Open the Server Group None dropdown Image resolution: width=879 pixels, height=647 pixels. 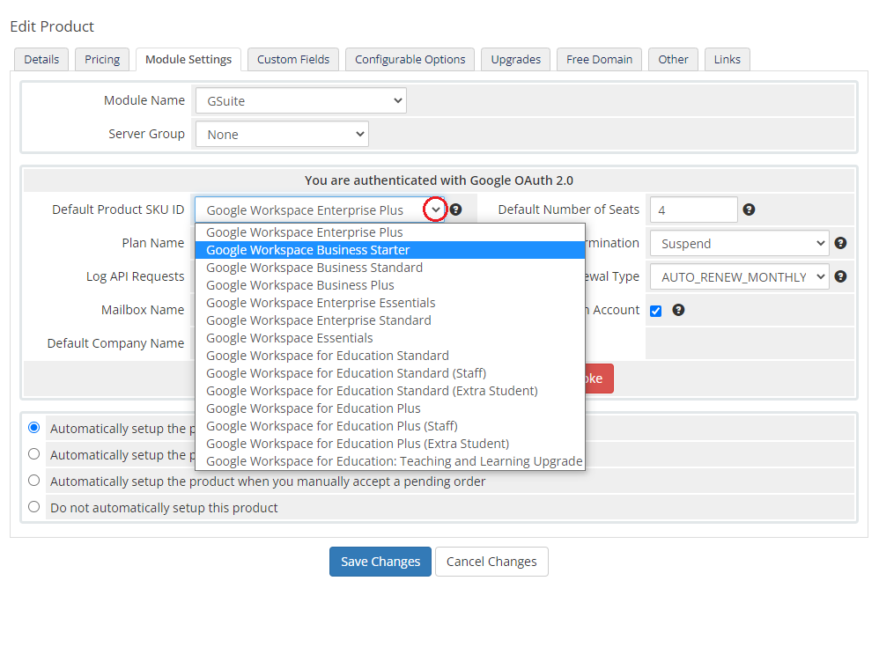tap(282, 135)
